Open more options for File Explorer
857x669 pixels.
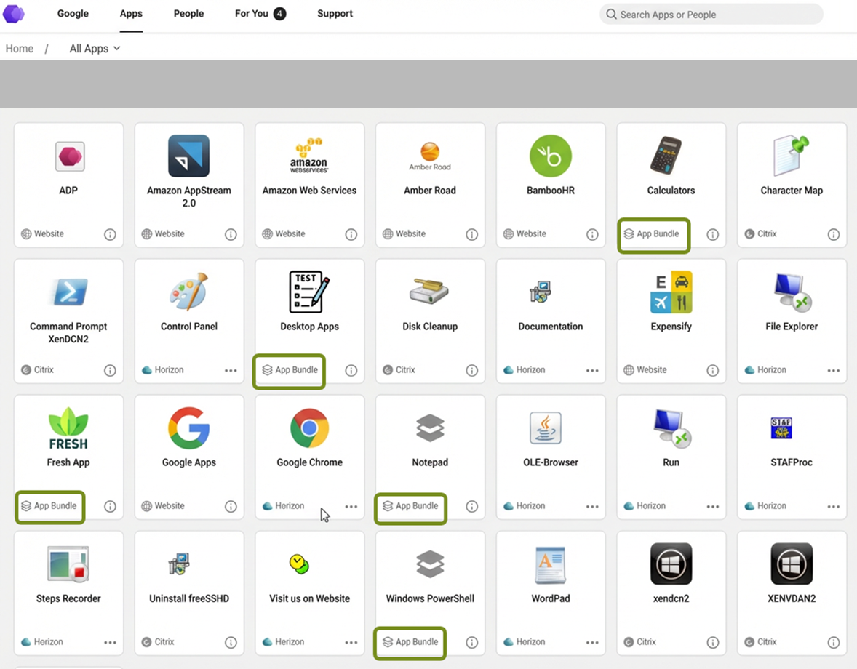pos(834,370)
